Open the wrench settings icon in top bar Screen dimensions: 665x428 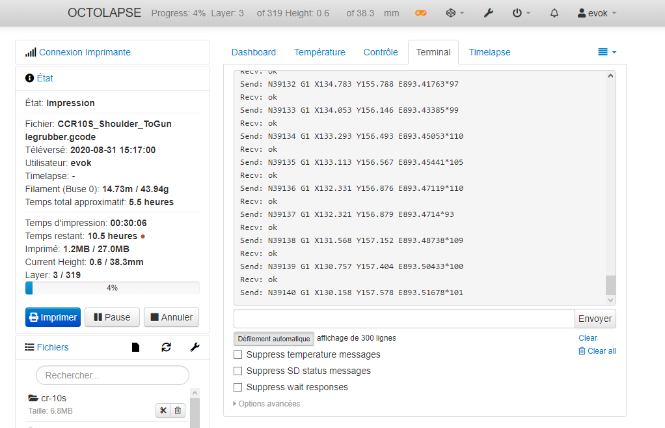tap(489, 13)
